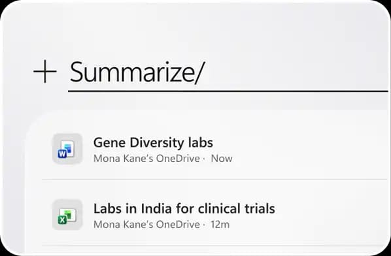Click the green X badge on the spreadsheet icon
Viewport: 391px width, 256px height.
pyautogui.click(x=62, y=220)
